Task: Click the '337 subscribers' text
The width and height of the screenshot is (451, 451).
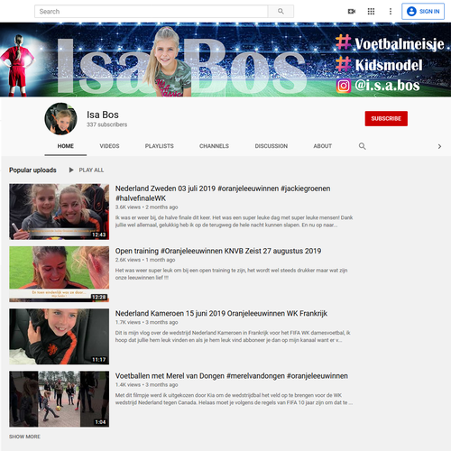Action: (x=107, y=124)
